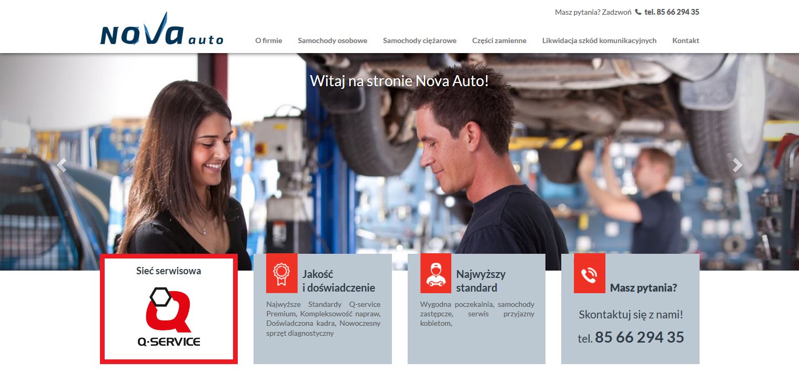Click the Jakość i doświadczenie heading
799x372 pixels.
[x=338, y=281]
